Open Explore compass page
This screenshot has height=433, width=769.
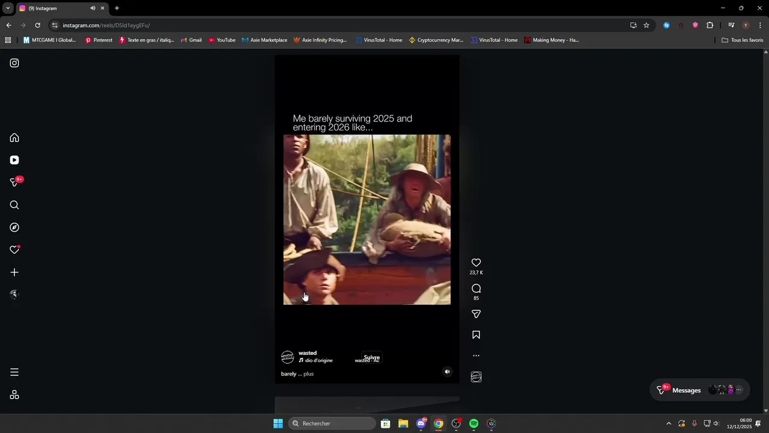click(x=14, y=227)
